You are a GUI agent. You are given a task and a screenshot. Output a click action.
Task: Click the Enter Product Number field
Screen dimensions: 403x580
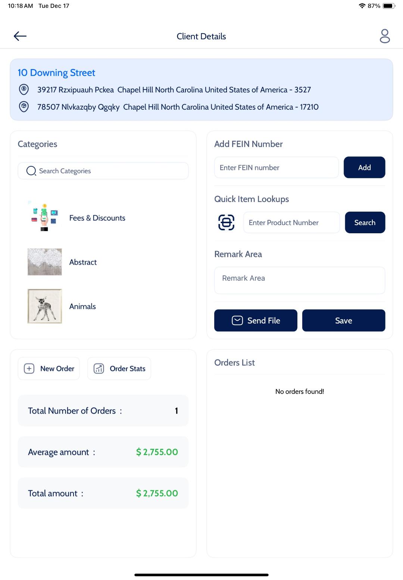click(x=291, y=222)
